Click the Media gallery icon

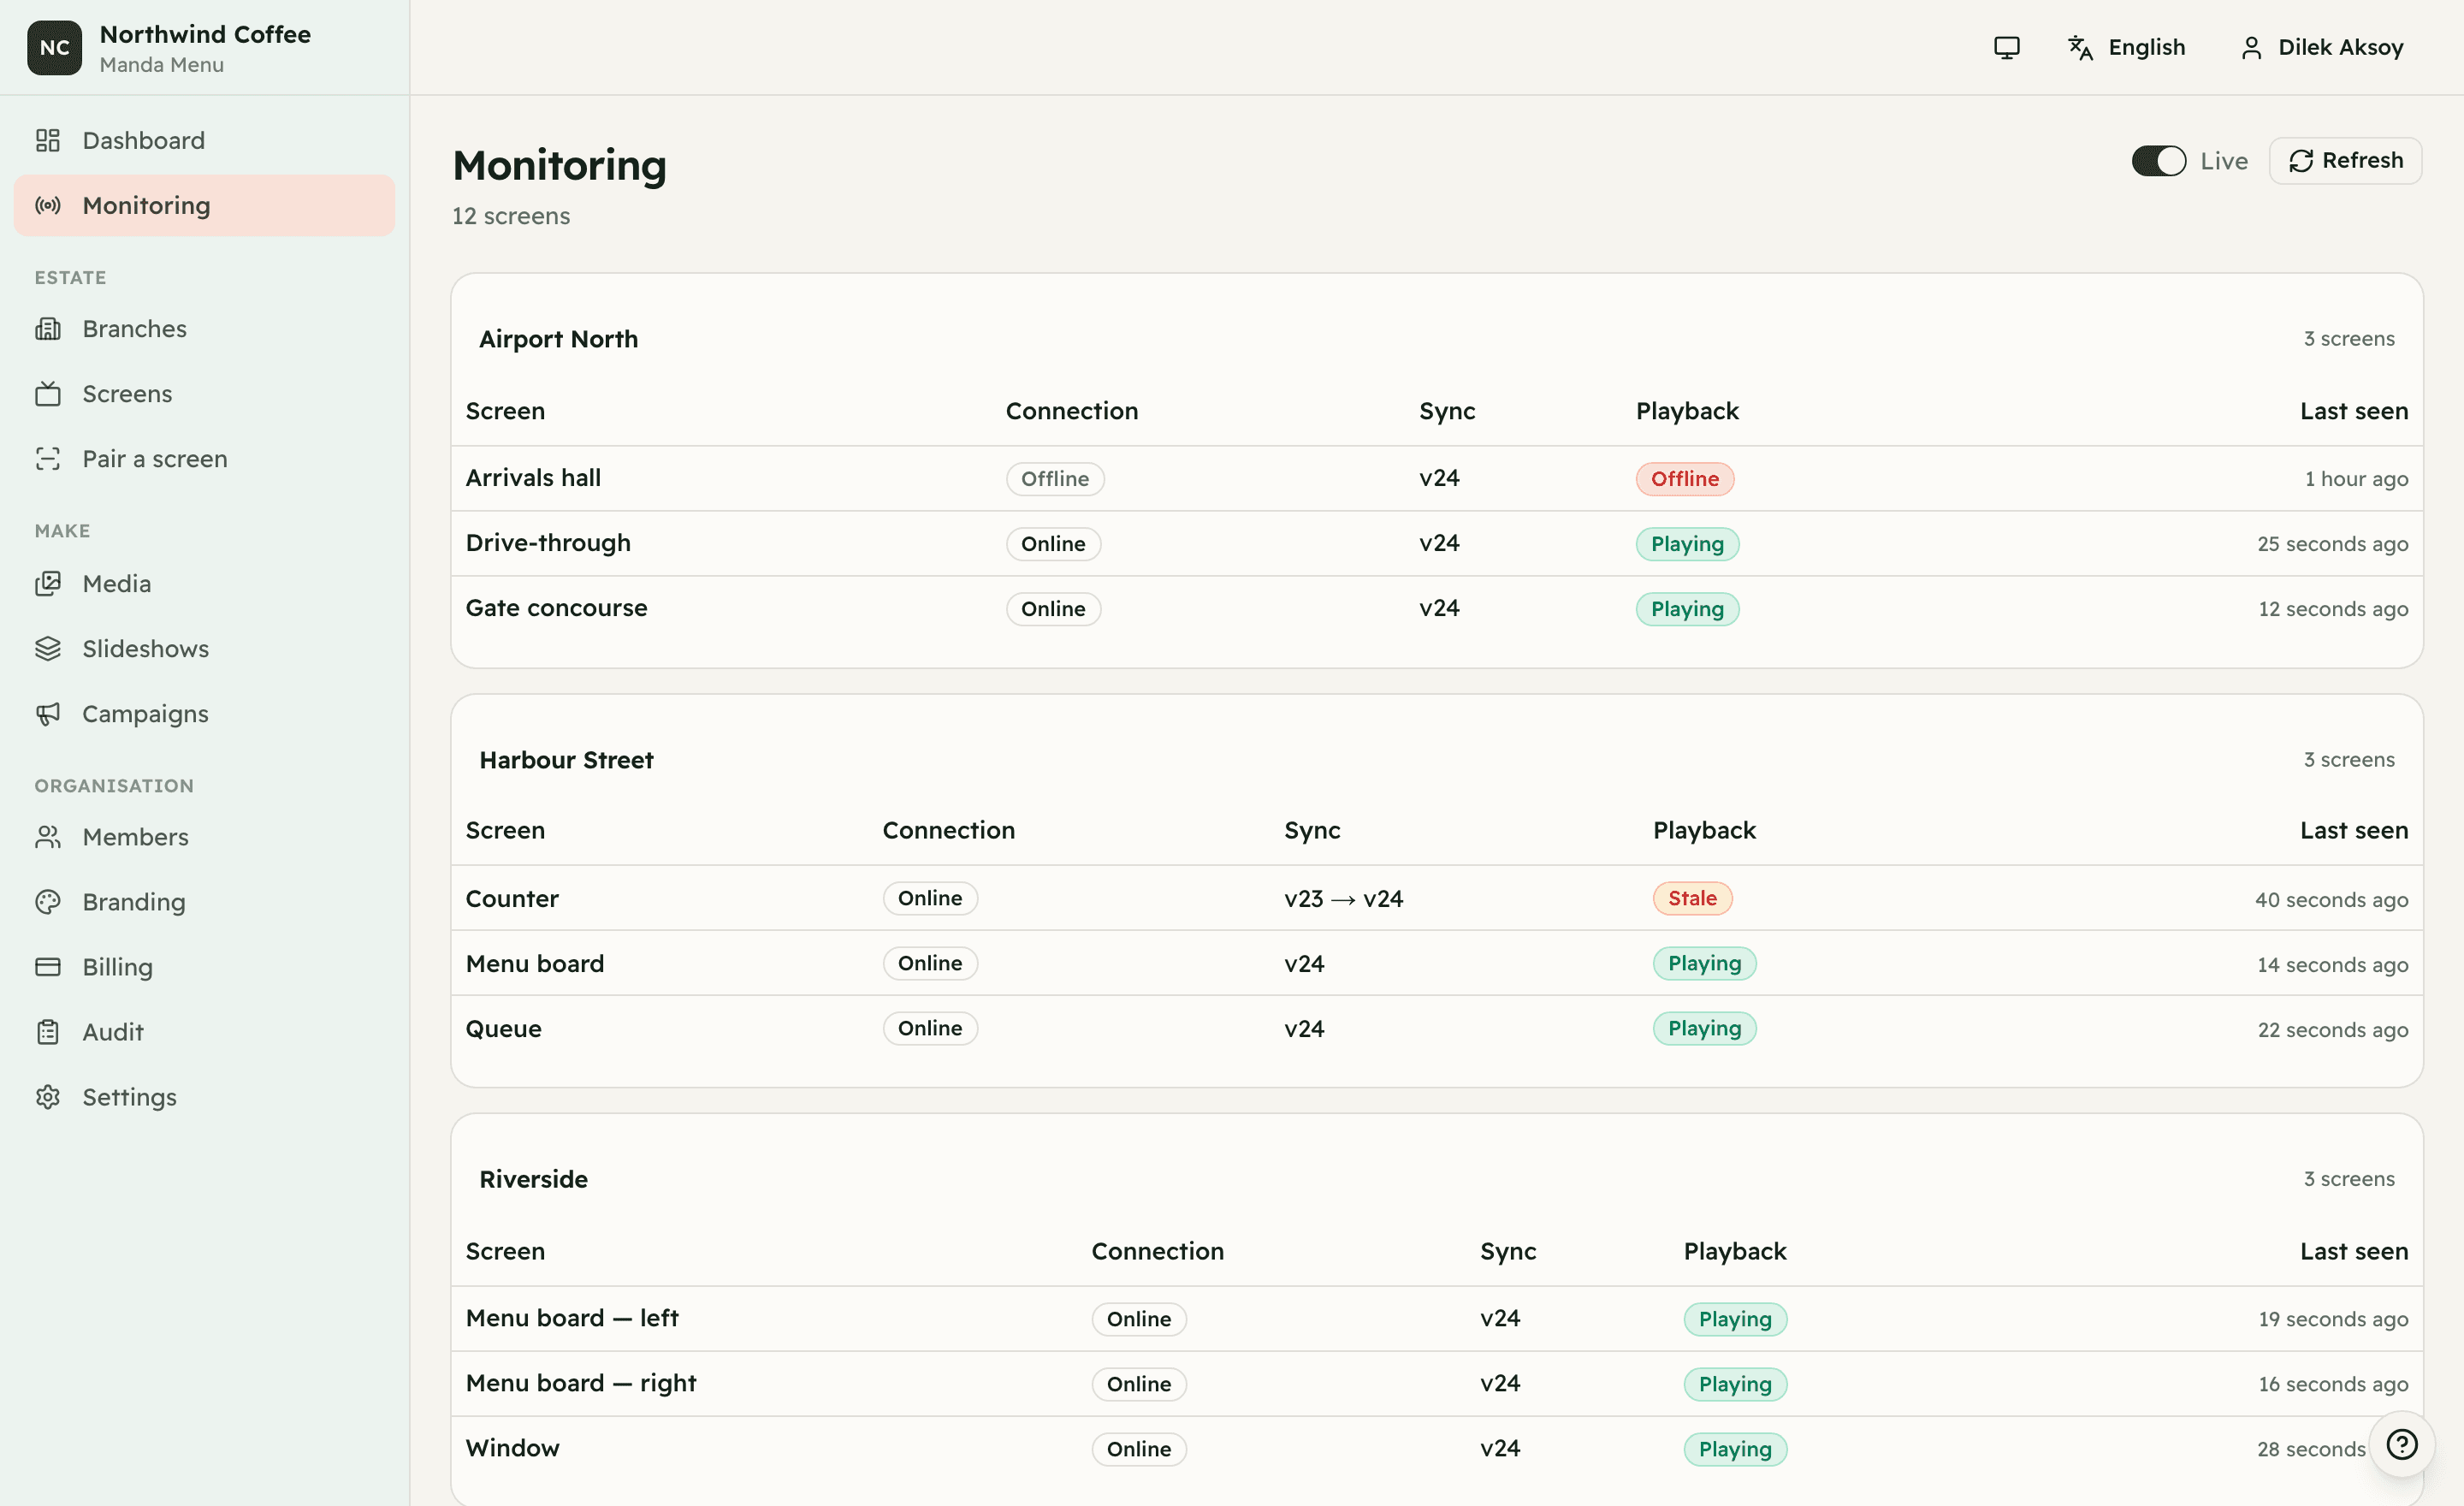tap(48, 584)
